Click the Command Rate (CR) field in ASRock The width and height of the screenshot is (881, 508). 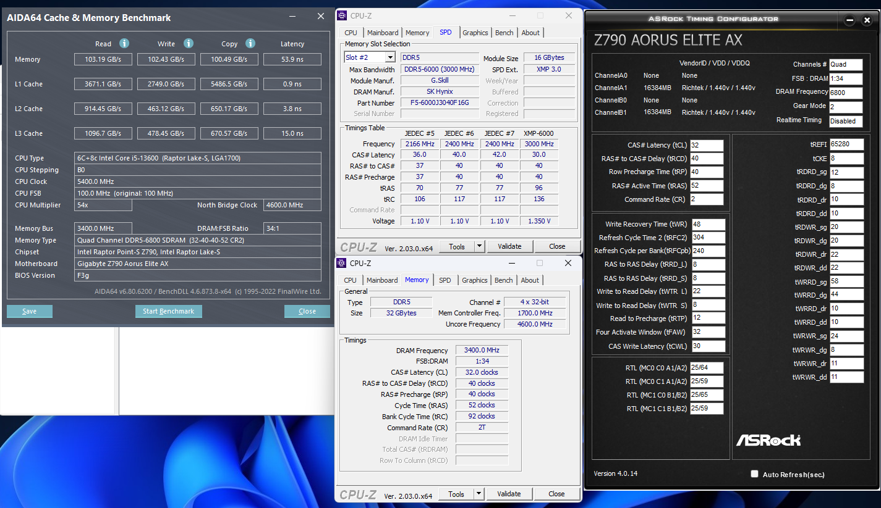coord(707,199)
